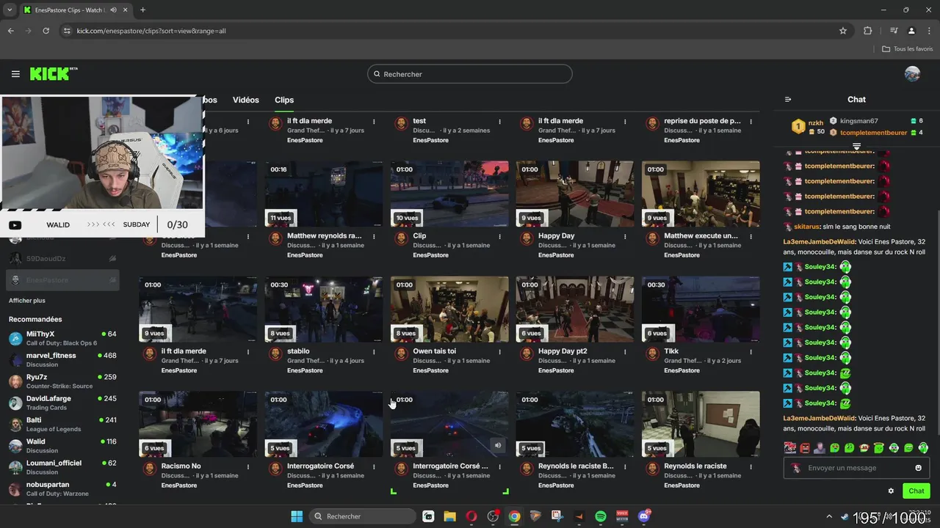Open options for the stabilo clip
Image resolution: width=940 pixels, height=528 pixels.
[x=374, y=351]
